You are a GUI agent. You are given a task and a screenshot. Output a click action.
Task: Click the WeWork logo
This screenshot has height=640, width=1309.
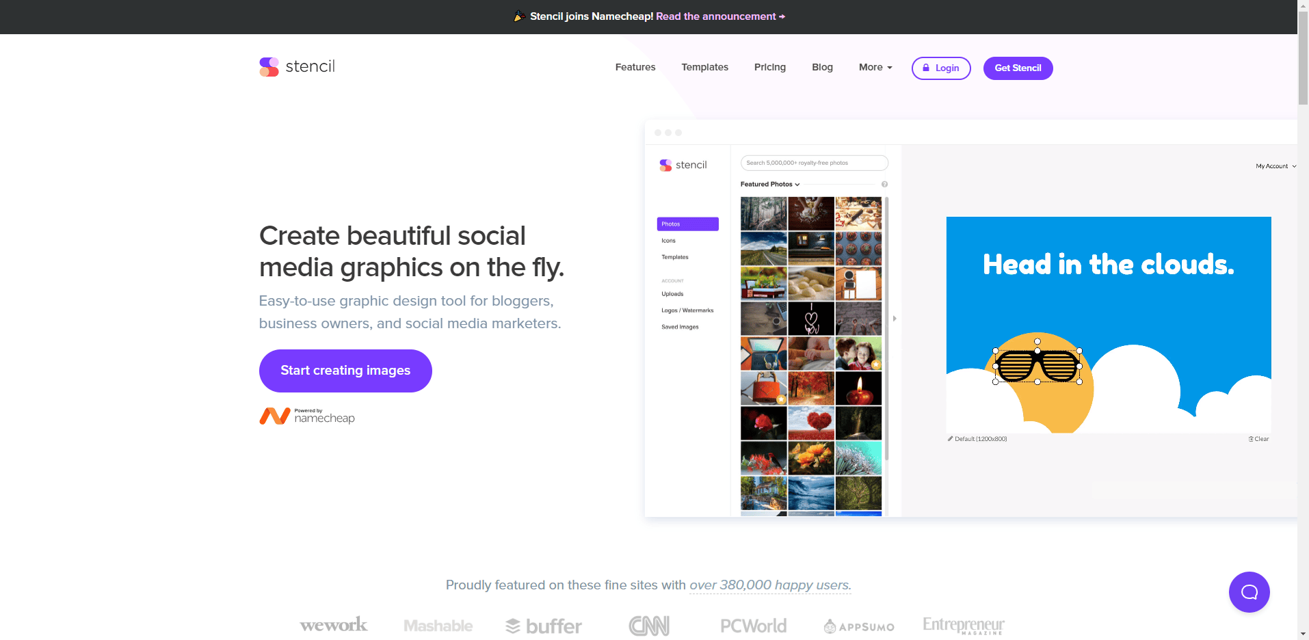(334, 625)
